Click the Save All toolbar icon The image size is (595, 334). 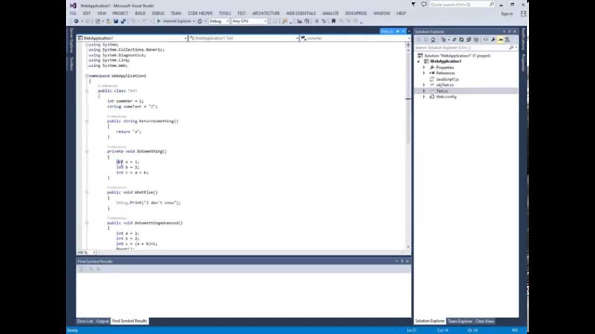pos(124,21)
